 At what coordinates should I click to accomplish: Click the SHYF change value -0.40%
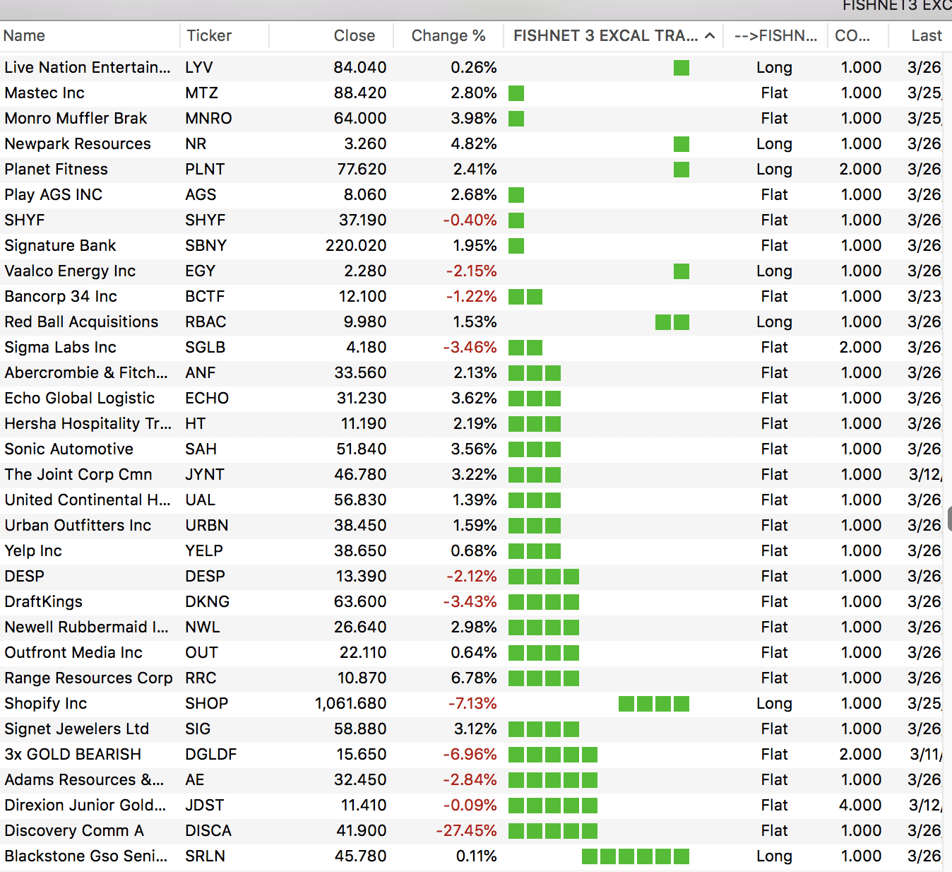pos(470,220)
